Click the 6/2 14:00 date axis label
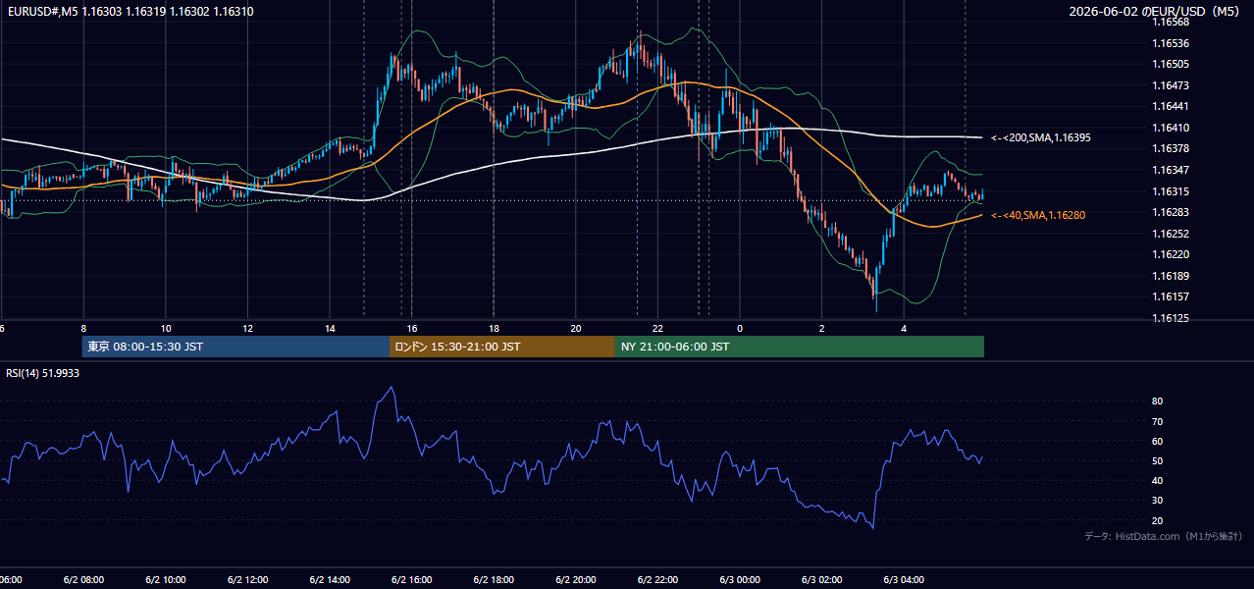Screen dimensions: 1254x589 (x=330, y=579)
